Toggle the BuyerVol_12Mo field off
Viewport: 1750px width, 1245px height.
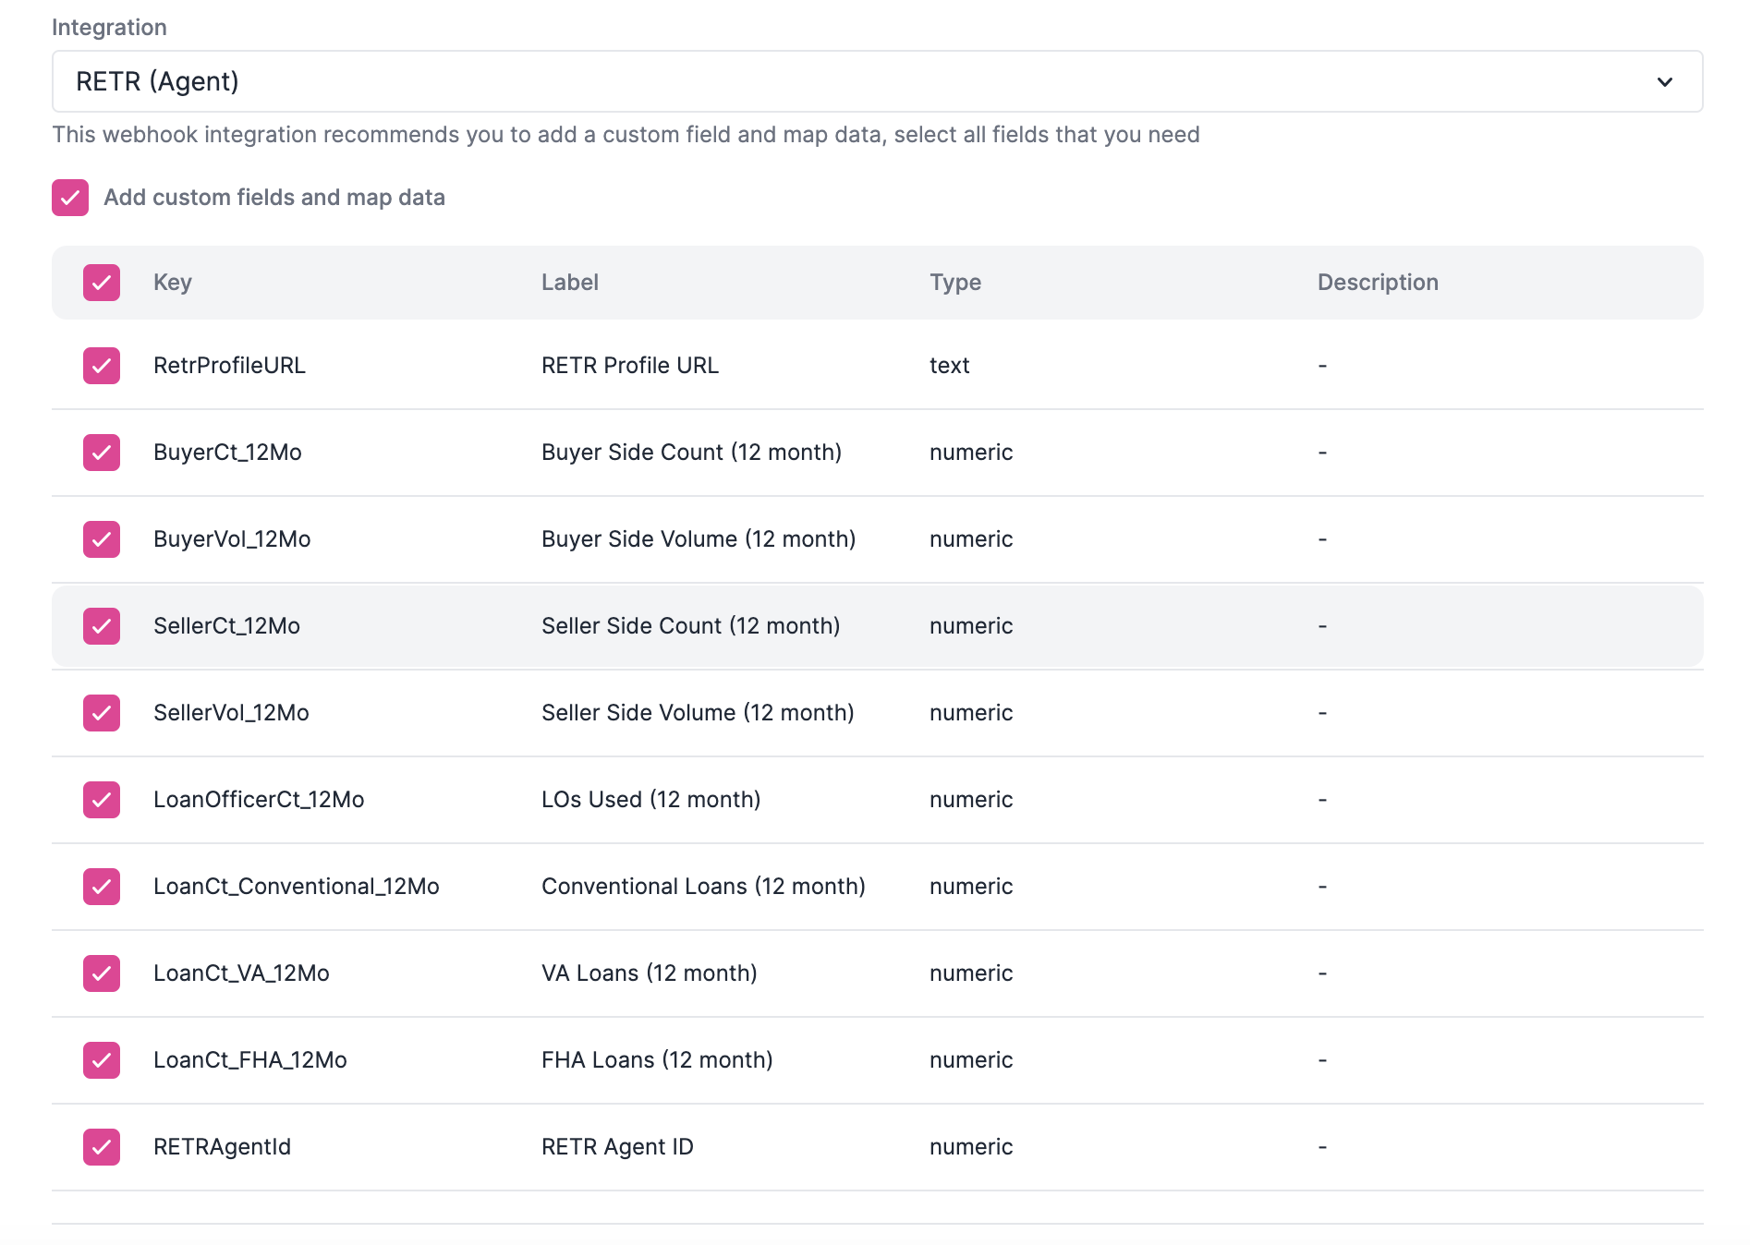pos(102,539)
